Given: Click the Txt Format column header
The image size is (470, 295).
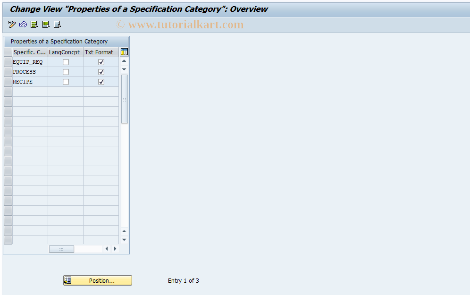Looking at the screenshot, I should (x=101, y=52).
